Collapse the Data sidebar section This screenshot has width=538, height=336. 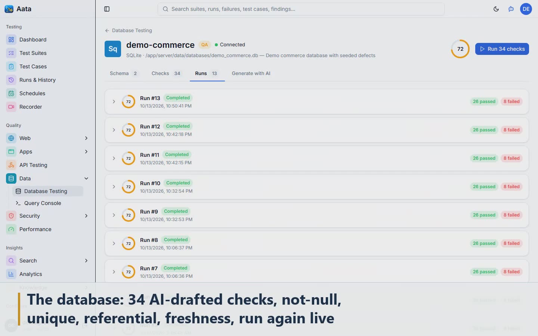86,178
